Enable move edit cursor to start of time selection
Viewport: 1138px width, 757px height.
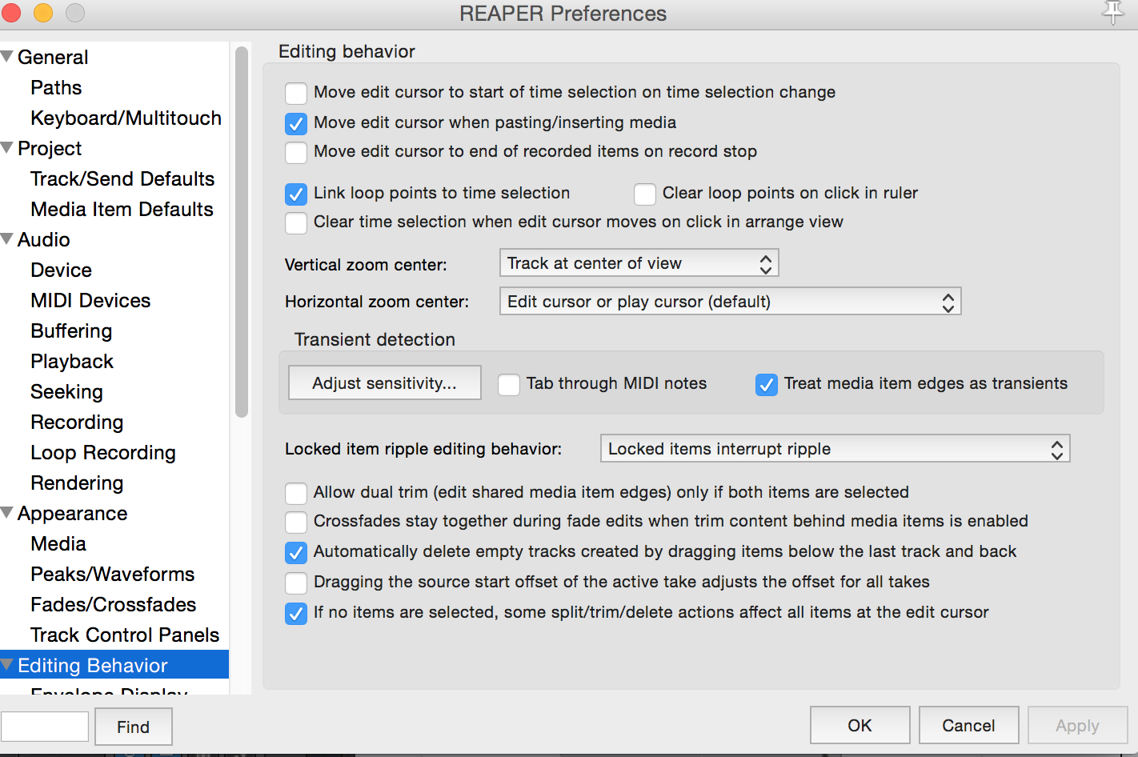[296, 93]
